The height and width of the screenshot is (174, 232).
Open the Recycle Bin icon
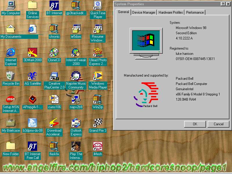coord(11,76)
